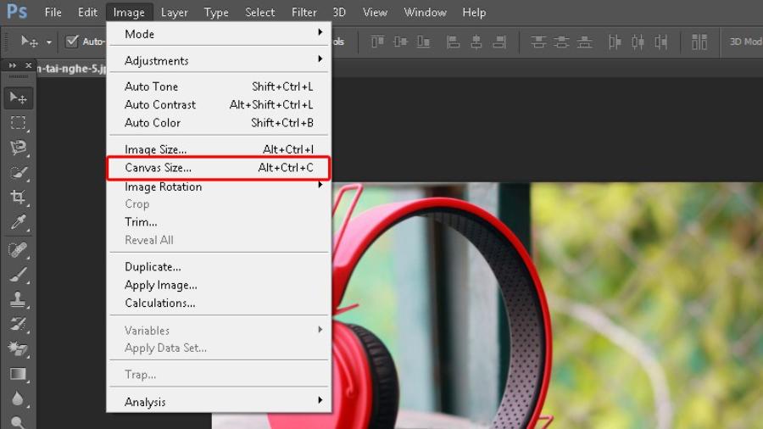Select the Rectangular Marquee tool
Screen dimensions: 763x429
[18, 123]
